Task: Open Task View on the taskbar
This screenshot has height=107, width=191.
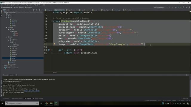Action: coord(41,103)
